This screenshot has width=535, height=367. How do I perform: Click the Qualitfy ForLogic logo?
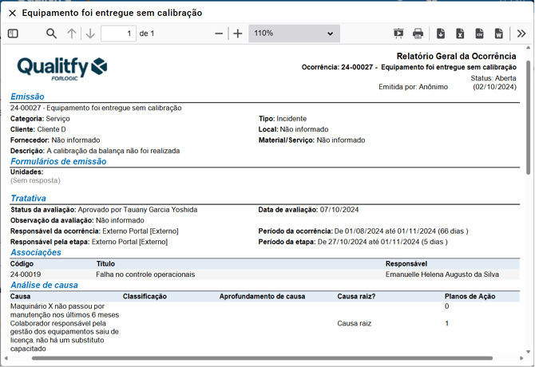(x=62, y=66)
